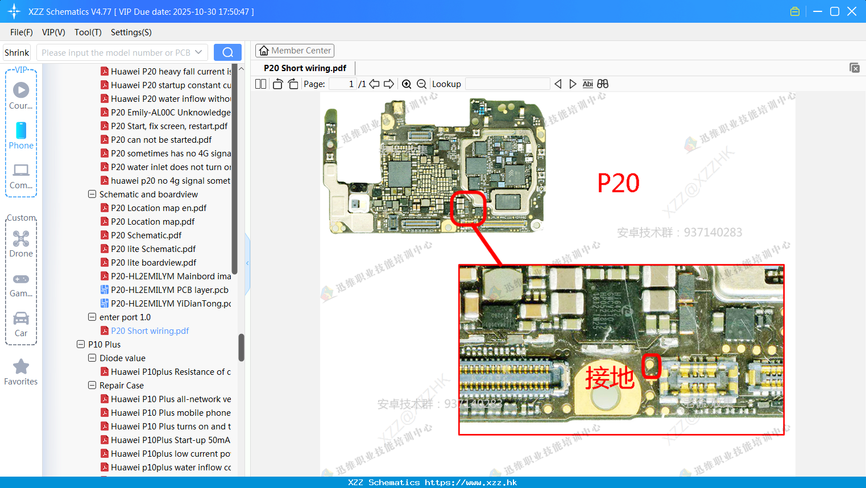
Task: Select the P20 Short wiring.pdf tab
Action: (x=305, y=68)
